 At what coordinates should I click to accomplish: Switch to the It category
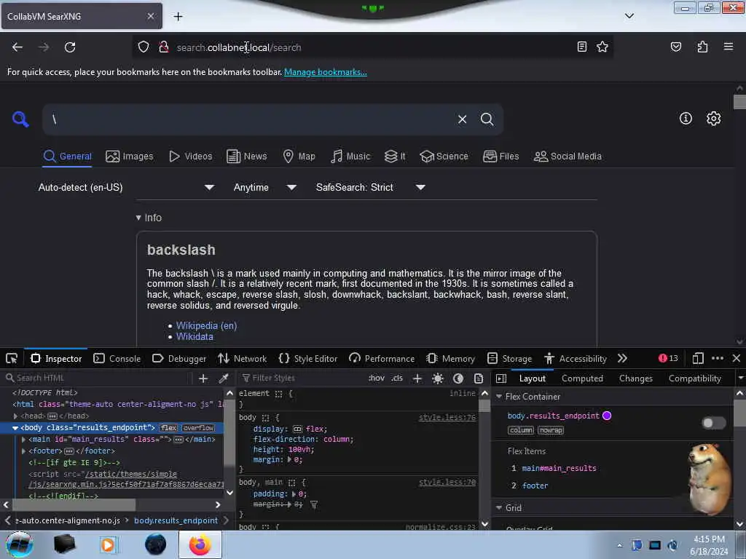click(x=395, y=156)
